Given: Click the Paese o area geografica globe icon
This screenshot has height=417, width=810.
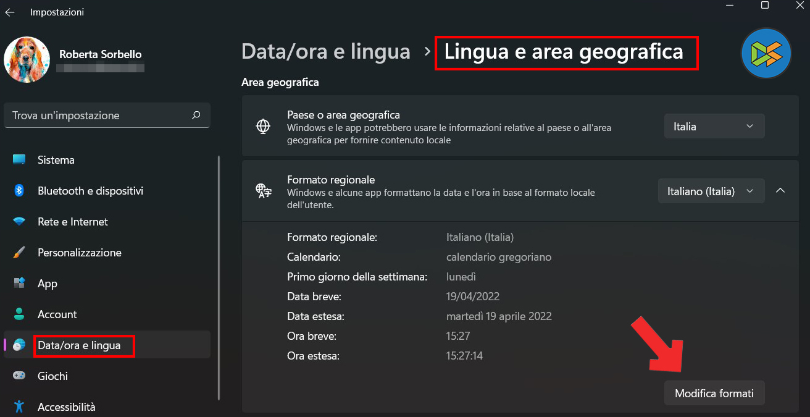Looking at the screenshot, I should [x=264, y=127].
